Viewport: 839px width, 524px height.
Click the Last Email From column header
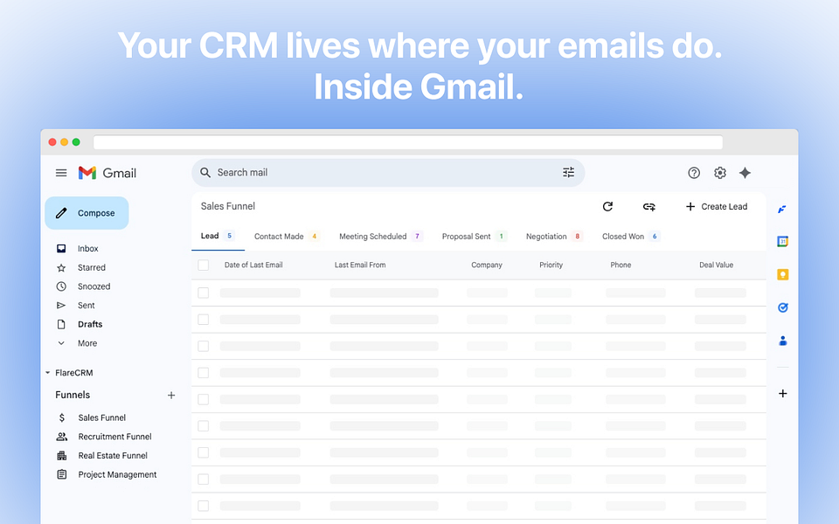point(359,265)
